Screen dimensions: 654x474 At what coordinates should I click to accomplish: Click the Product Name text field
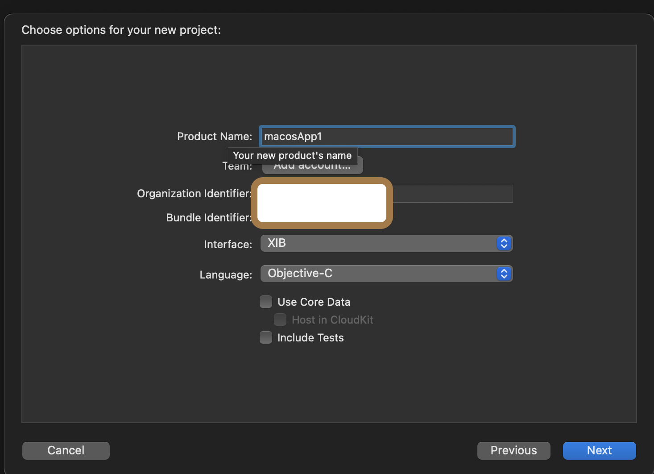[386, 137]
